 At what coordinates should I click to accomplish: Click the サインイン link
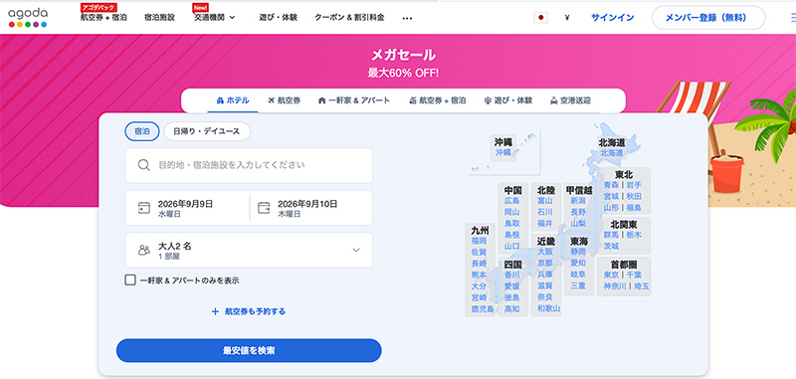click(612, 18)
